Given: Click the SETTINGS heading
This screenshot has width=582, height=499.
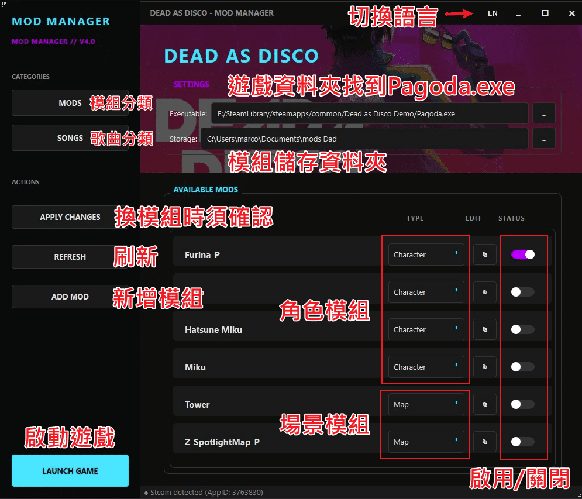Looking at the screenshot, I should tap(191, 84).
